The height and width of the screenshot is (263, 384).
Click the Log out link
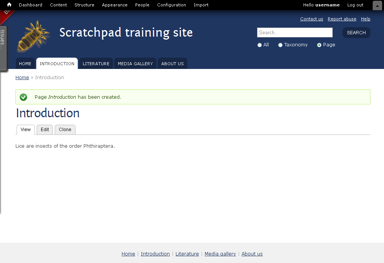(355, 5)
